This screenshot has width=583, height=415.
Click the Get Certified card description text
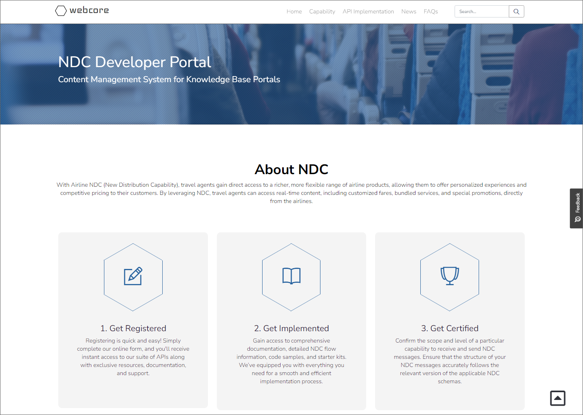(449, 361)
